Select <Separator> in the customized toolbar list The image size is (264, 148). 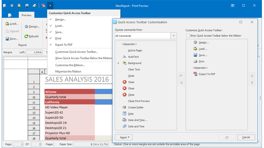coord(200,68)
